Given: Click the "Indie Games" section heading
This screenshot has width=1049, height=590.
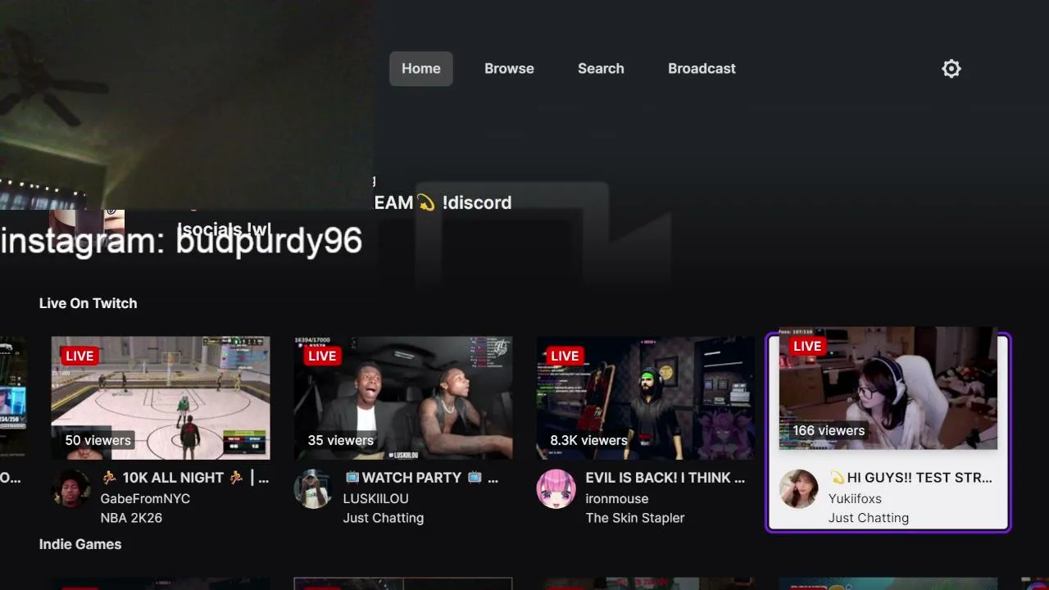Looking at the screenshot, I should point(80,544).
